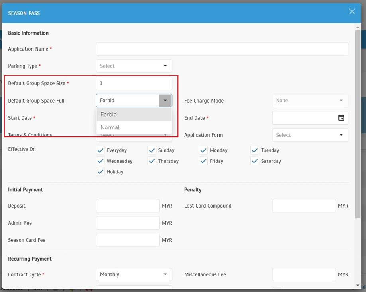
Task: Focus the Default Group Space Size field
Action: 134,84
